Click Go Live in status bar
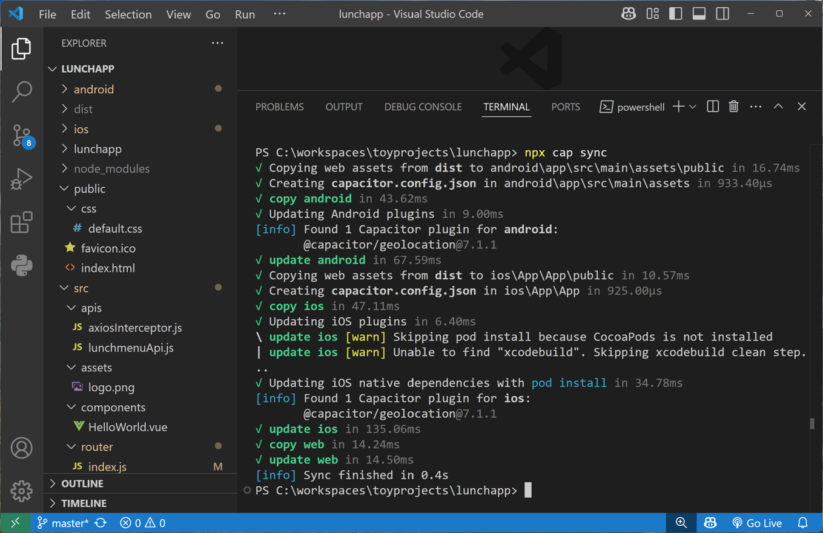The height and width of the screenshot is (533, 823). (757, 523)
